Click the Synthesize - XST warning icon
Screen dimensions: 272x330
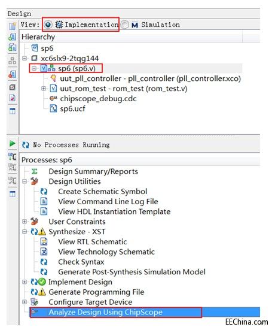tap(42, 232)
